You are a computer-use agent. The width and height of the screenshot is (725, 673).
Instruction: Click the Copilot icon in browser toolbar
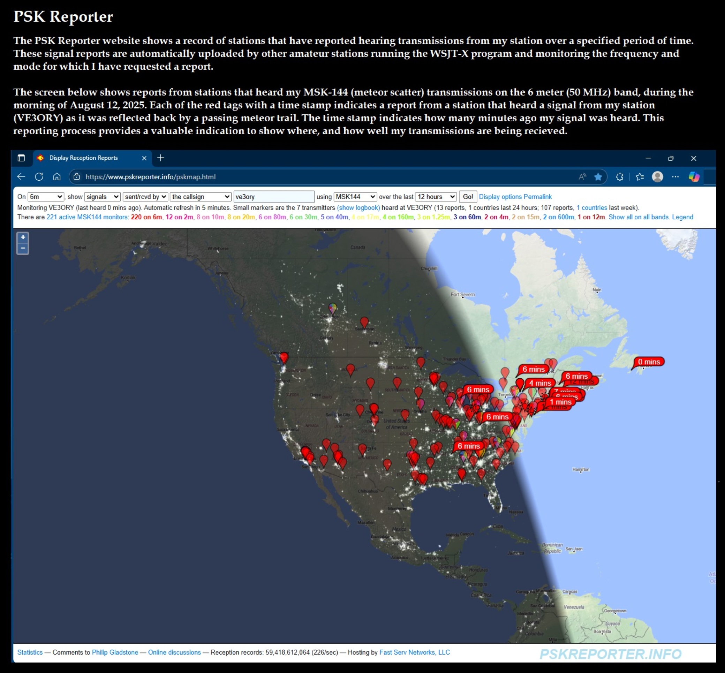694,177
